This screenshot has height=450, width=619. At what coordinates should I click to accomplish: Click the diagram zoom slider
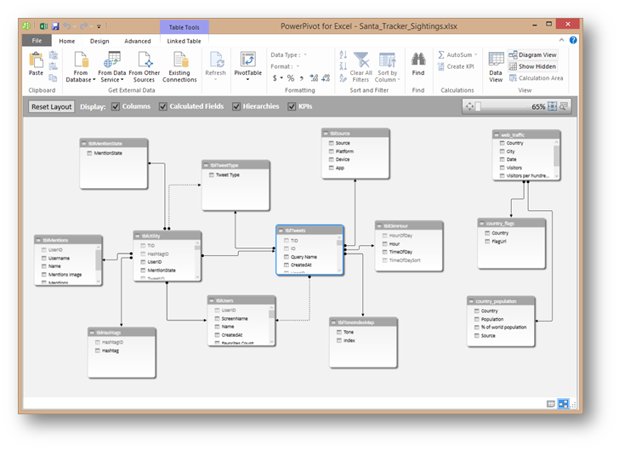[503, 106]
